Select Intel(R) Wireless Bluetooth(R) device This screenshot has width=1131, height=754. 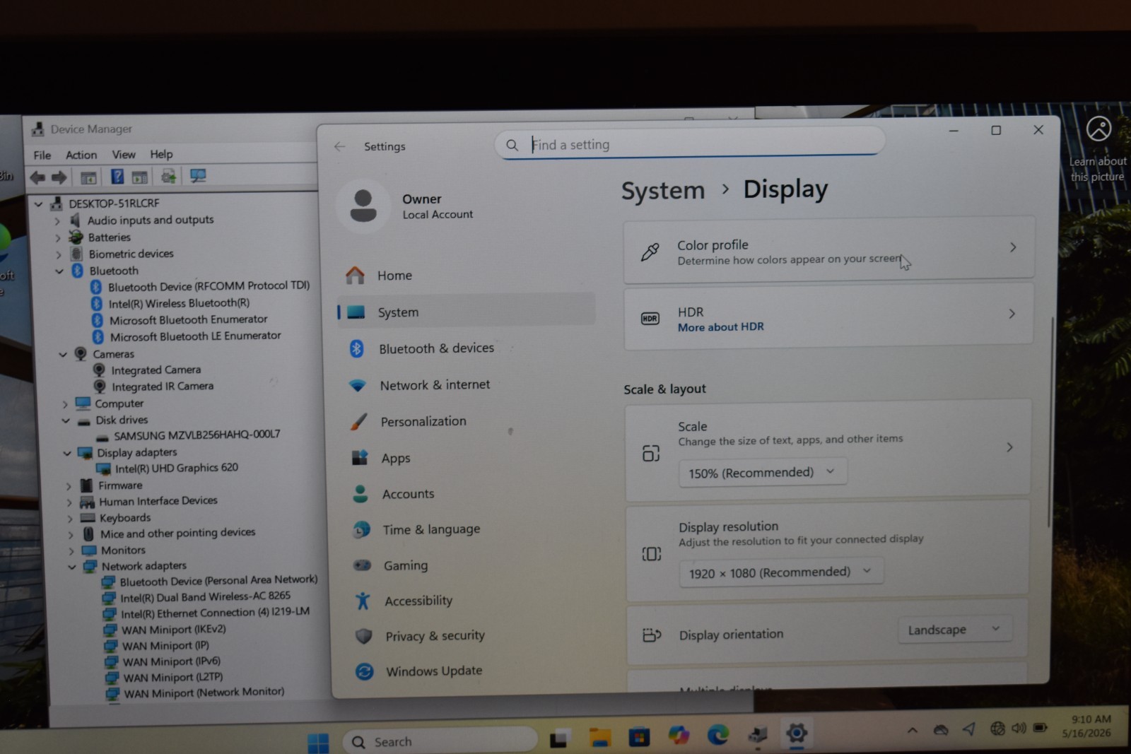point(179,303)
